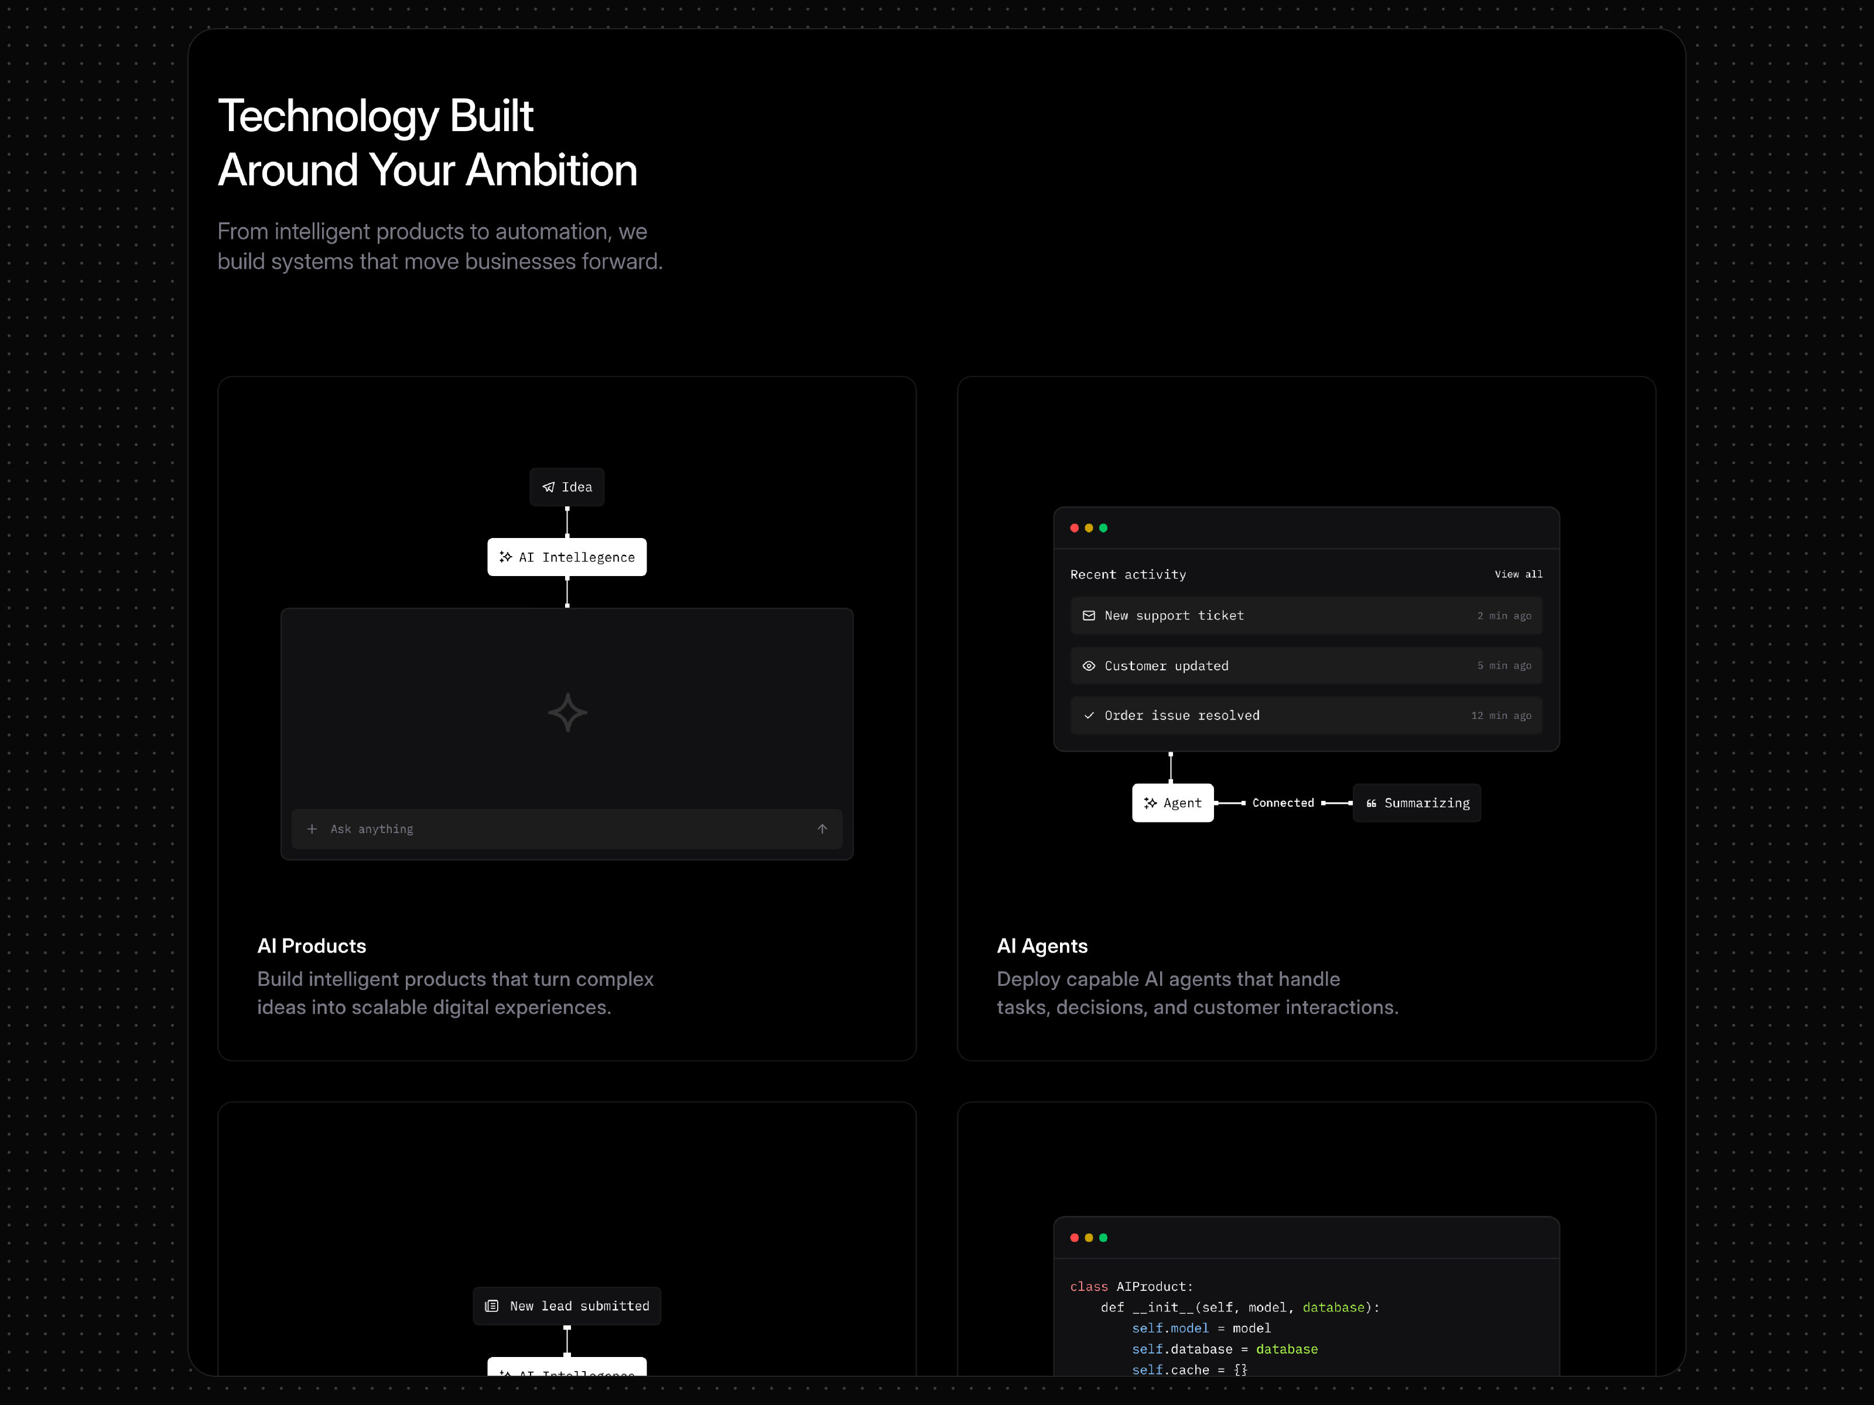Click the "self.database = database" code line
Image resolution: width=1874 pixels, height=1405 pixels.
(1225, 1349)
